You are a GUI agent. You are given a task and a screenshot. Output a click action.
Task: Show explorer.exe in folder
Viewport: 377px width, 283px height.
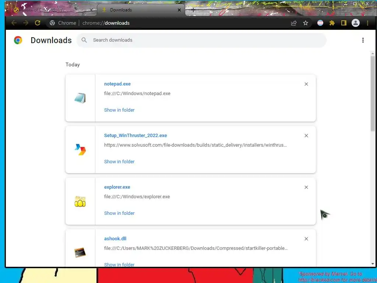click(x=119, y=213)
